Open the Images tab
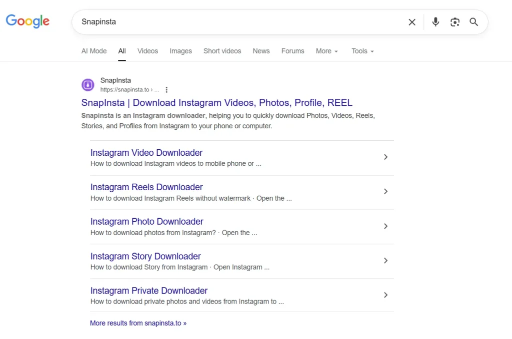The width and height of the screenshot is (512, 339). (x=180, y=51)
